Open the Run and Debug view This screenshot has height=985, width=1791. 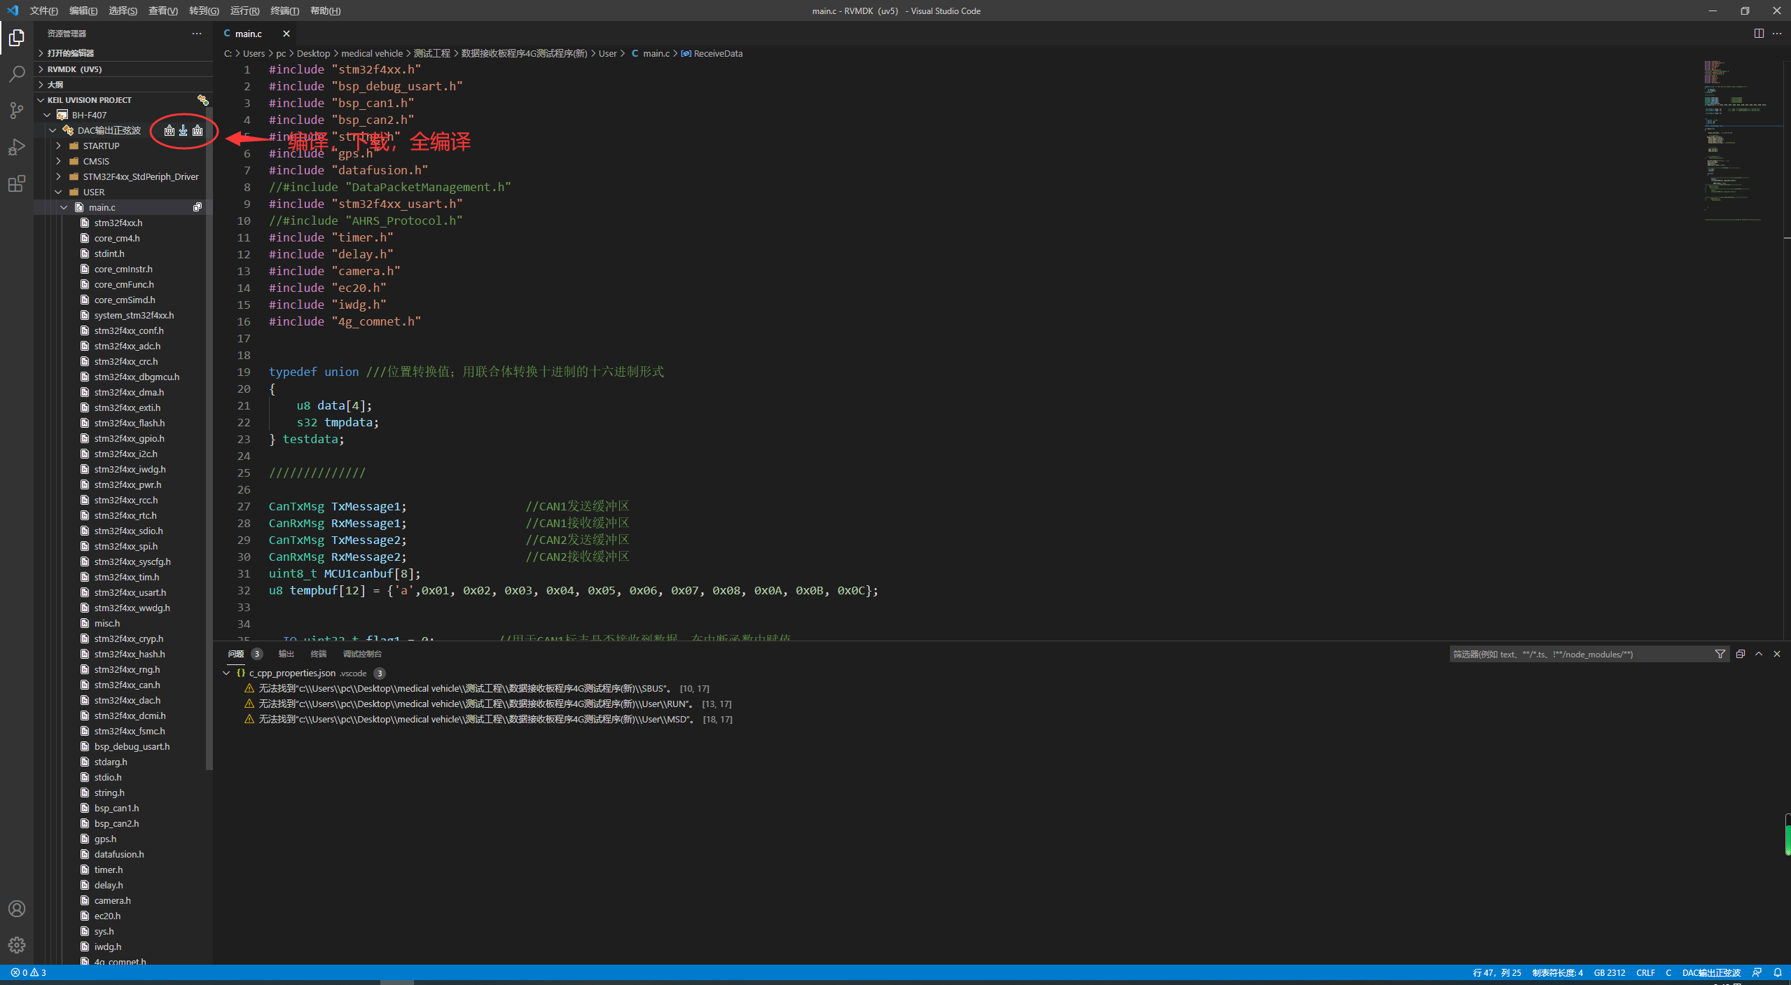[17, 146]
